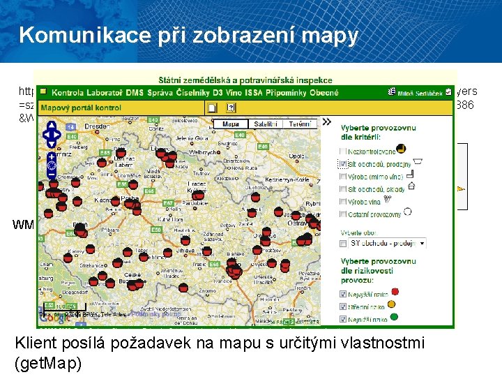
Task: Click the Nezkontrolováno legend symbol
Action: click(x=401, y=149)
